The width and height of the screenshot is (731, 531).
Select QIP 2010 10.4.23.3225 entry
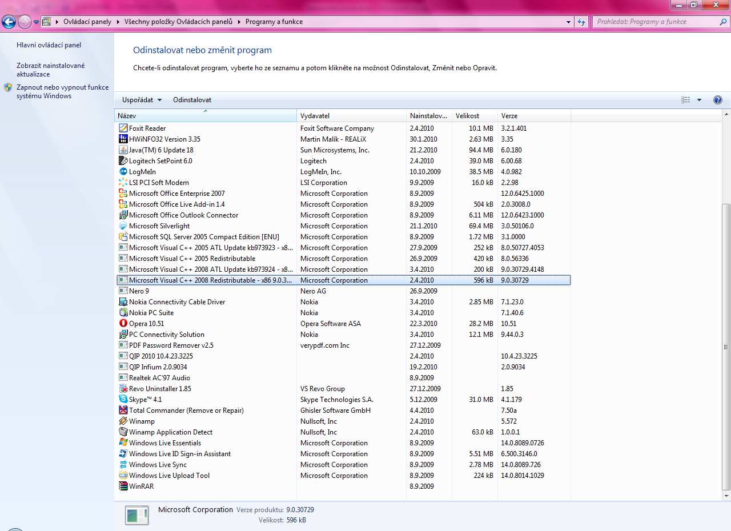(344, 356)
